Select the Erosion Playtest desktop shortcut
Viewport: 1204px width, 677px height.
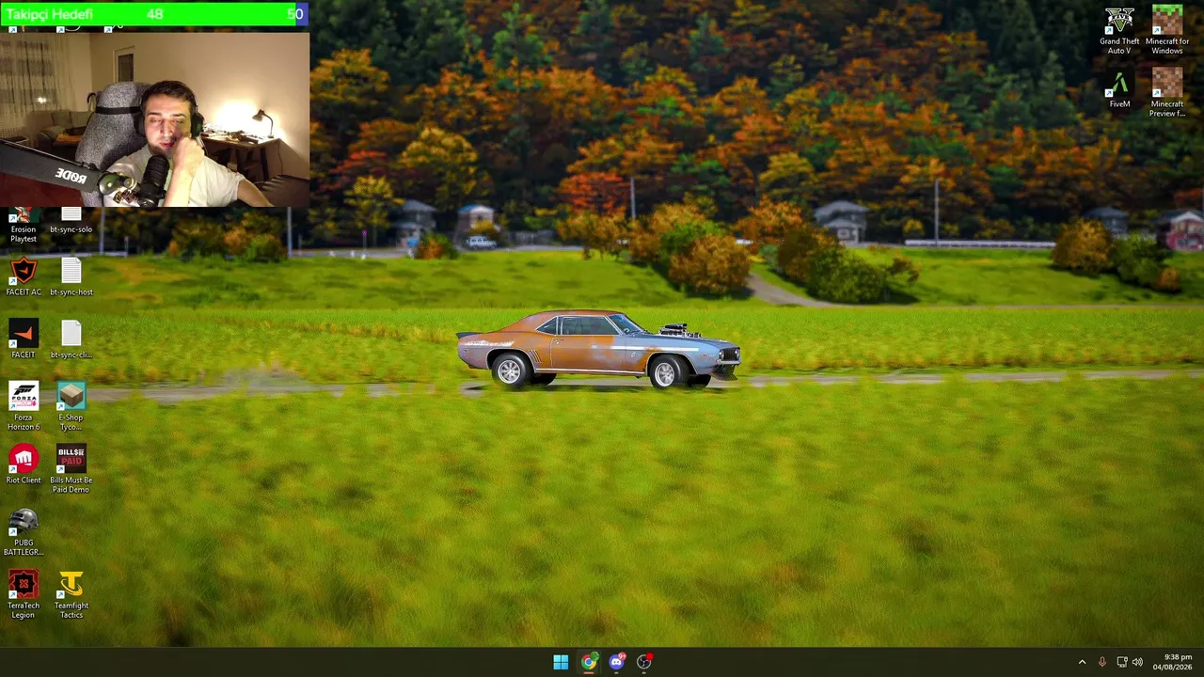(x=24, y=226)
